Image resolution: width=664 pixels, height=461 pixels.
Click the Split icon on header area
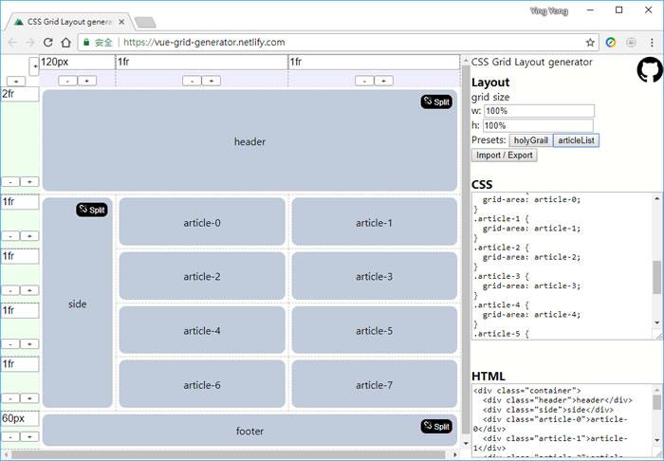[x=436, y=101]
